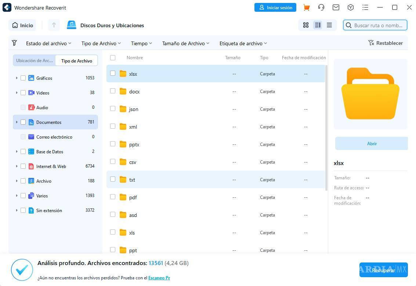Image resolution: width=416 pixels, height=286 pixels.
Task: Switch to grid view layout
Action: tap(306, 25)
